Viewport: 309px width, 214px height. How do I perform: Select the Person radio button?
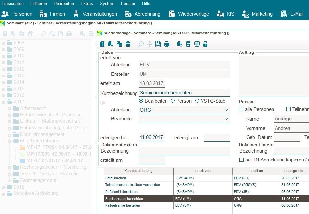point(173,101)
